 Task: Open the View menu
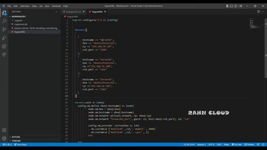(x=34, y=6)
